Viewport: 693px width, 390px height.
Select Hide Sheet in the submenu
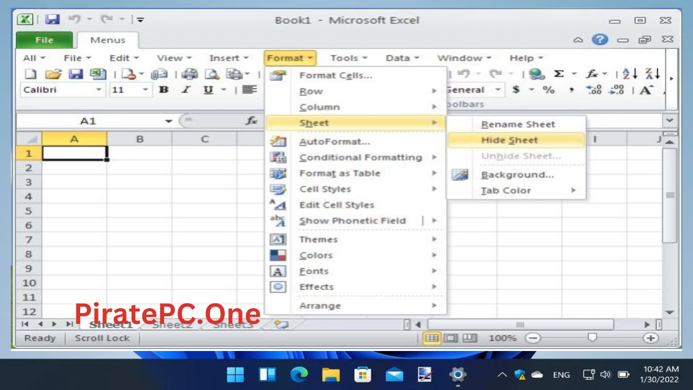[517, 140]
